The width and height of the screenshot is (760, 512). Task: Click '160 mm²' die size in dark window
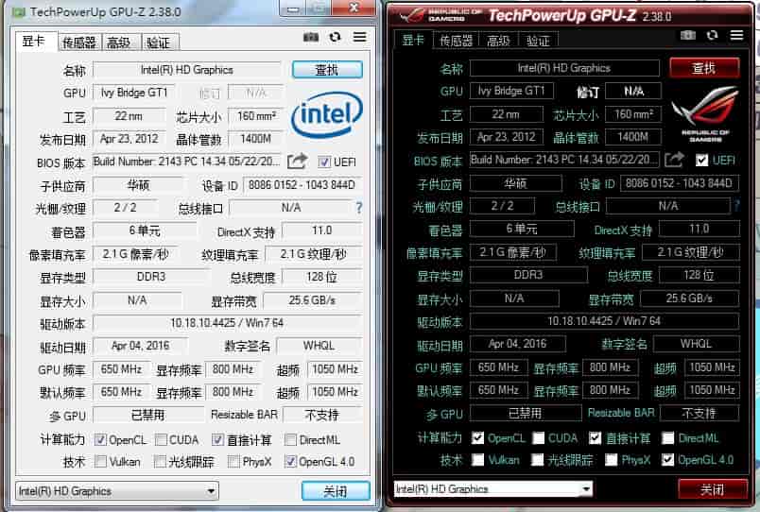(633, 114)
